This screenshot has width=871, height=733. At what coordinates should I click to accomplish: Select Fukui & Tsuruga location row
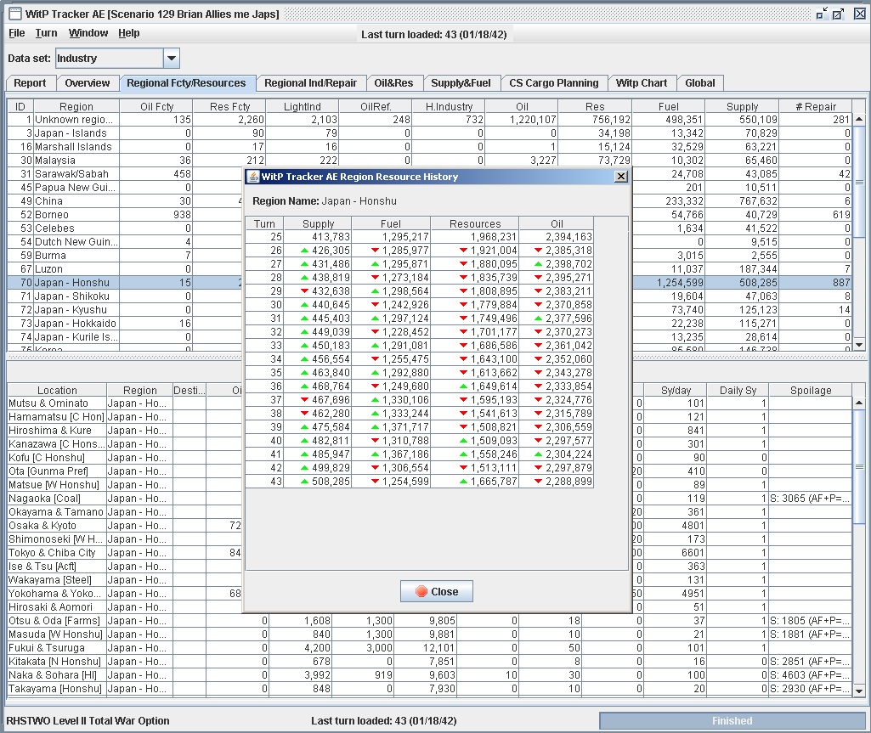(x=429, y=648)
